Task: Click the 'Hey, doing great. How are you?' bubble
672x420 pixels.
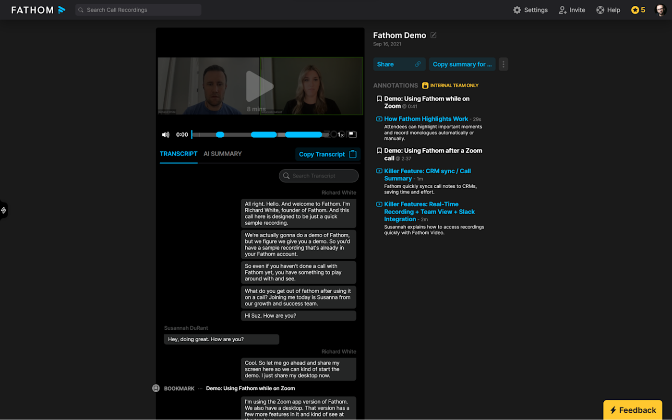Action: click(x=222, y=339)
